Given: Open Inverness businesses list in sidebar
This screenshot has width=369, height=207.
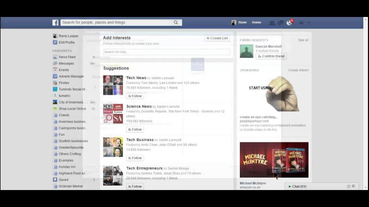Looking at the screenshot, I should click(x=72, y=122).
